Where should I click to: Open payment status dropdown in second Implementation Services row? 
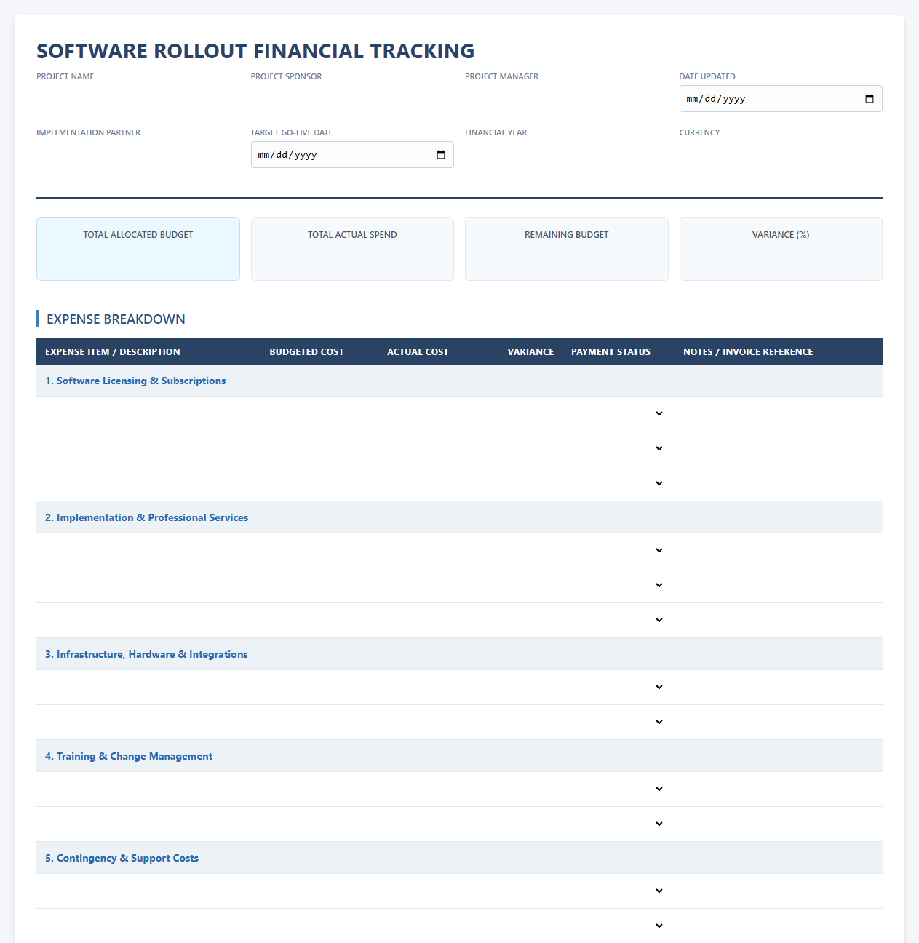pyautogui.click(x=618, y=585)
